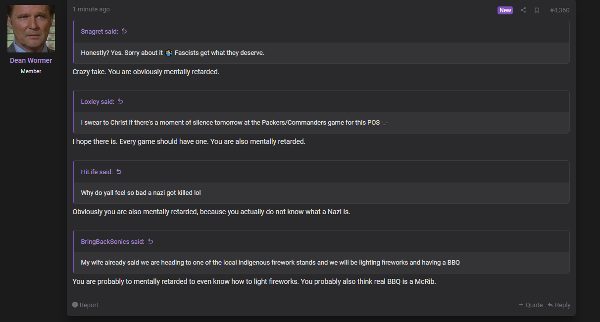The height and width of the screenshot is (322, 600).
Task: Click the BringBackSonics said link
Action: [x=113, y=241]
